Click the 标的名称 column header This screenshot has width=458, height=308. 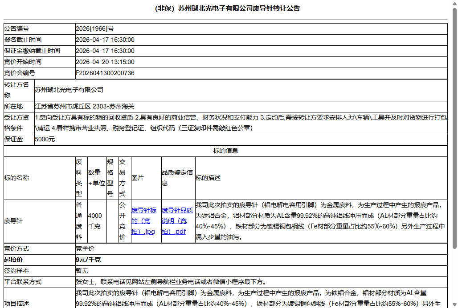tap(40, 178)
